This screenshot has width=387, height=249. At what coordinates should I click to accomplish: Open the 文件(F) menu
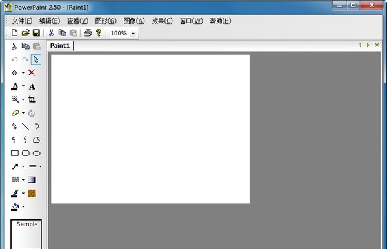tap(22, 21)
